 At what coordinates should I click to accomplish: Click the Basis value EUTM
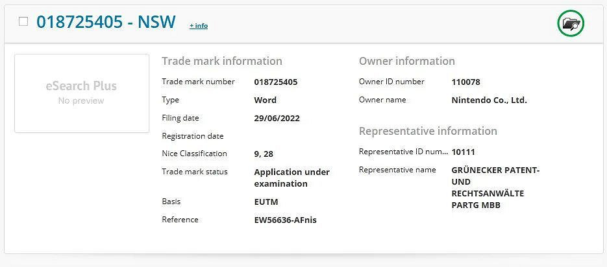(266, 202)
